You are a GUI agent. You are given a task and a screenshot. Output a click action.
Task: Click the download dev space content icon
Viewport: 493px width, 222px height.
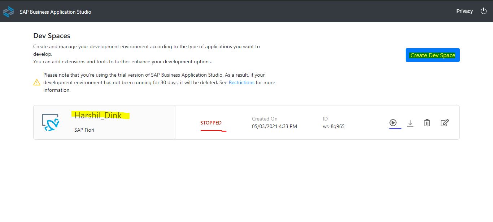point(410,123)
